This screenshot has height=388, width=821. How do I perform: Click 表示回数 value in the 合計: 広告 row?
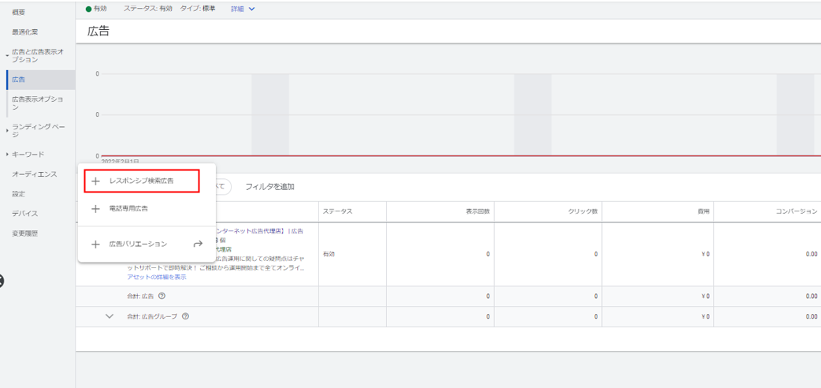(488, 297)
